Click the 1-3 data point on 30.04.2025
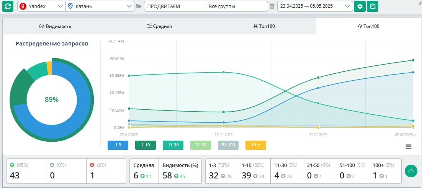The height and width of the screenshot is (188, 422). coord(318,88)
